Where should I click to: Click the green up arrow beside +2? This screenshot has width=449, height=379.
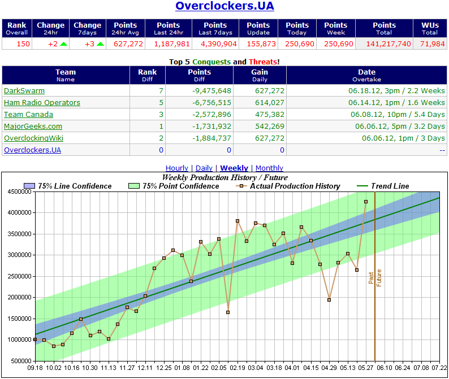(63, 43)
